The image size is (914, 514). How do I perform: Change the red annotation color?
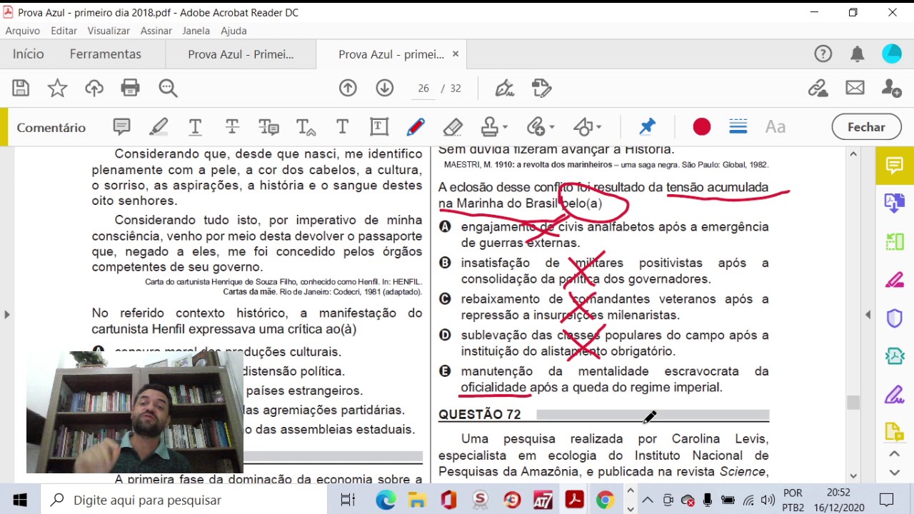tap(702, 127)
